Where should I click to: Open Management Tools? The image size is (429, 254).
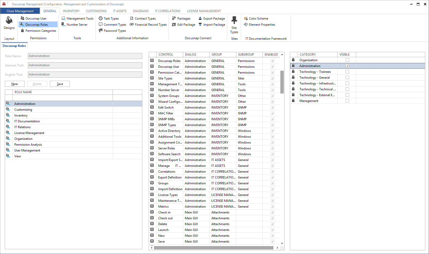78,18
